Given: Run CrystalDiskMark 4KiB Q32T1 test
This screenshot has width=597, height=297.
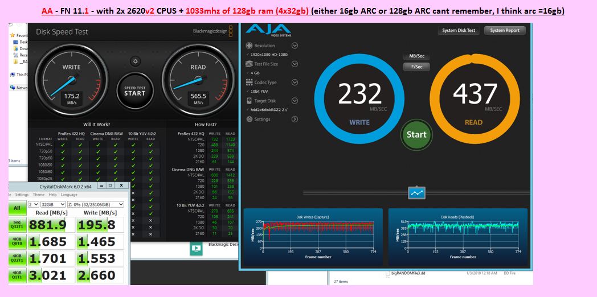Looking at the screenshot, I should pyautogui.click(x=17, y=258).
